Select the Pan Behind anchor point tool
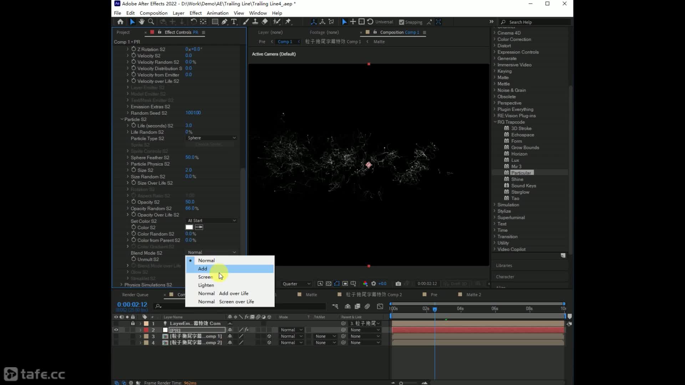685x385 pixels. coord(203,22)
